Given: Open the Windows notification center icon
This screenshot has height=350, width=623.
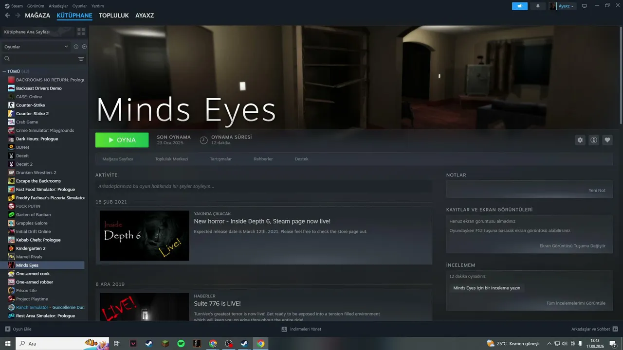Looking at the screenshot, I should (x=613, y=344).
